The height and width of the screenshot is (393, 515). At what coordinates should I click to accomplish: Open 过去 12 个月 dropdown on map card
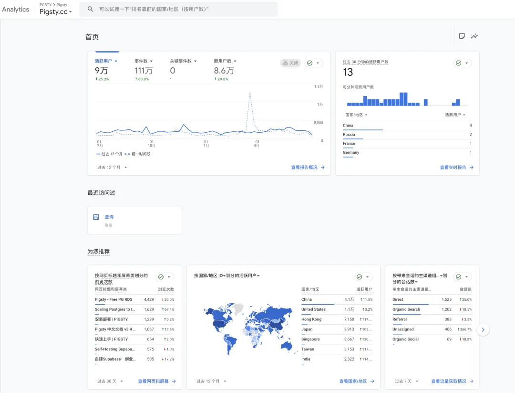click(x=211, y=381)
